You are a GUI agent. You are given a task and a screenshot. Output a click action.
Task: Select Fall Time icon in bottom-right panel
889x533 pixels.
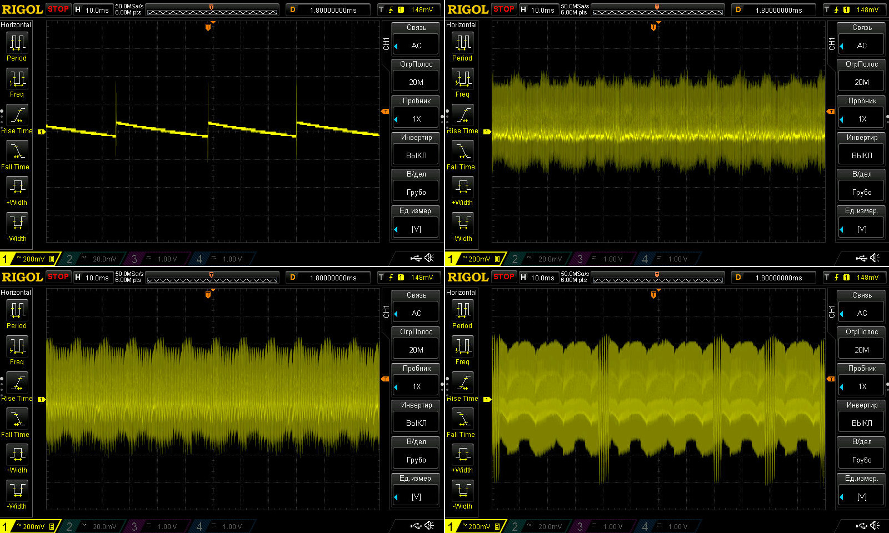[463, 419]
